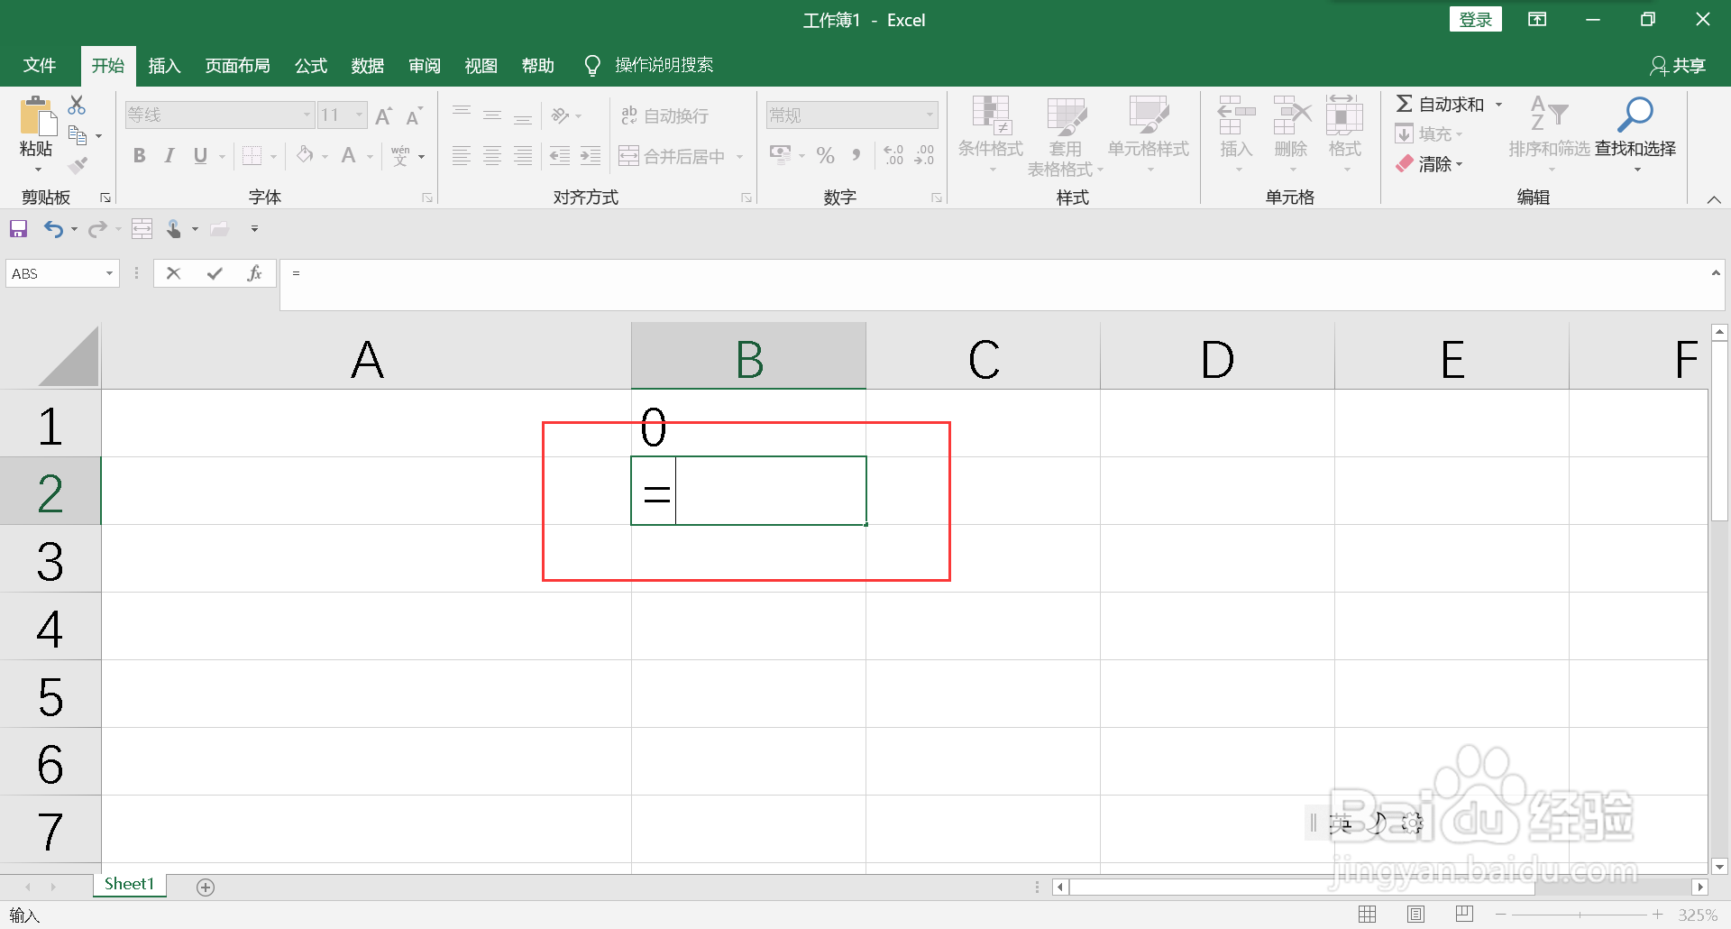Open the font size dropdown
Image resolution: width=1731 pixels, height=929 pixels.
tap(359, 115)
